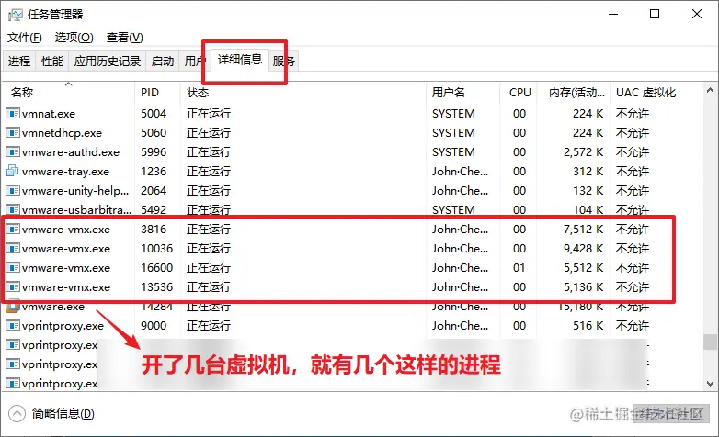Viewport: 719px width, 437px height.
Task: Click PID value 10036
Action: point(157,248)
